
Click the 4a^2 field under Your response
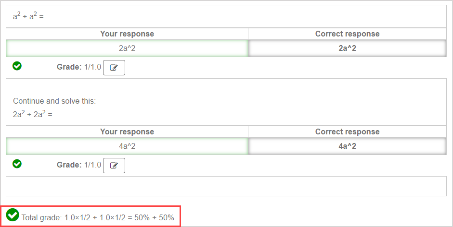click(127, 146)
